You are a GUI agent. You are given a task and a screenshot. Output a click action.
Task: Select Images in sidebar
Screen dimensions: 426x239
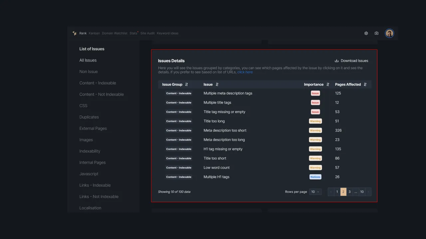tap(86, 140)
